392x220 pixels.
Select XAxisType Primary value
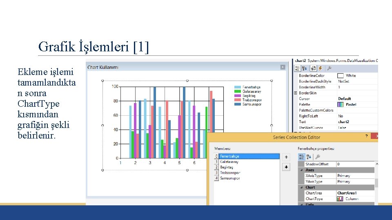click(x=356, y=176)
